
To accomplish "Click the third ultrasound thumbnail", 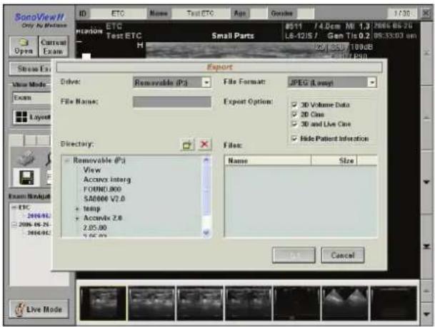I will pos(200,303).
